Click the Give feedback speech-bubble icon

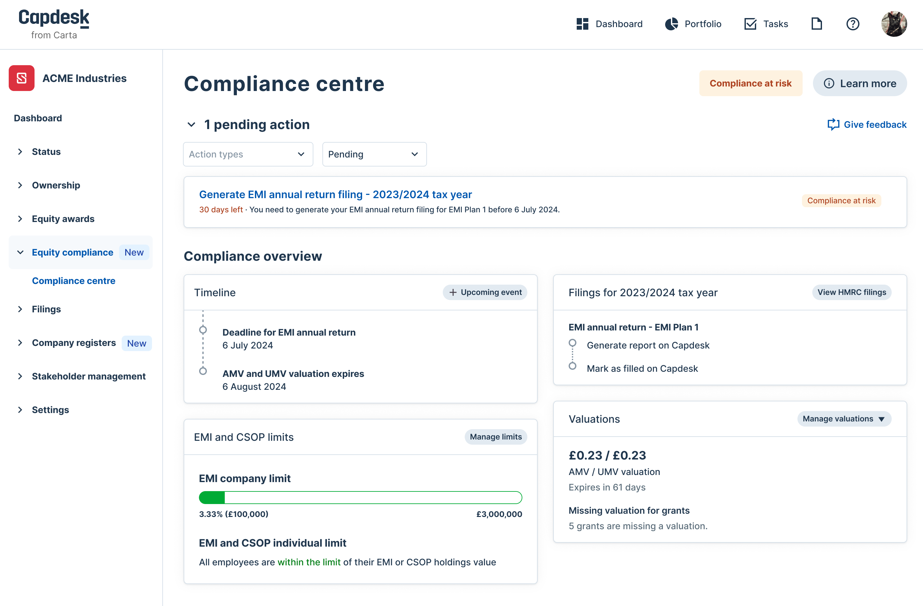tap(833, 125)
